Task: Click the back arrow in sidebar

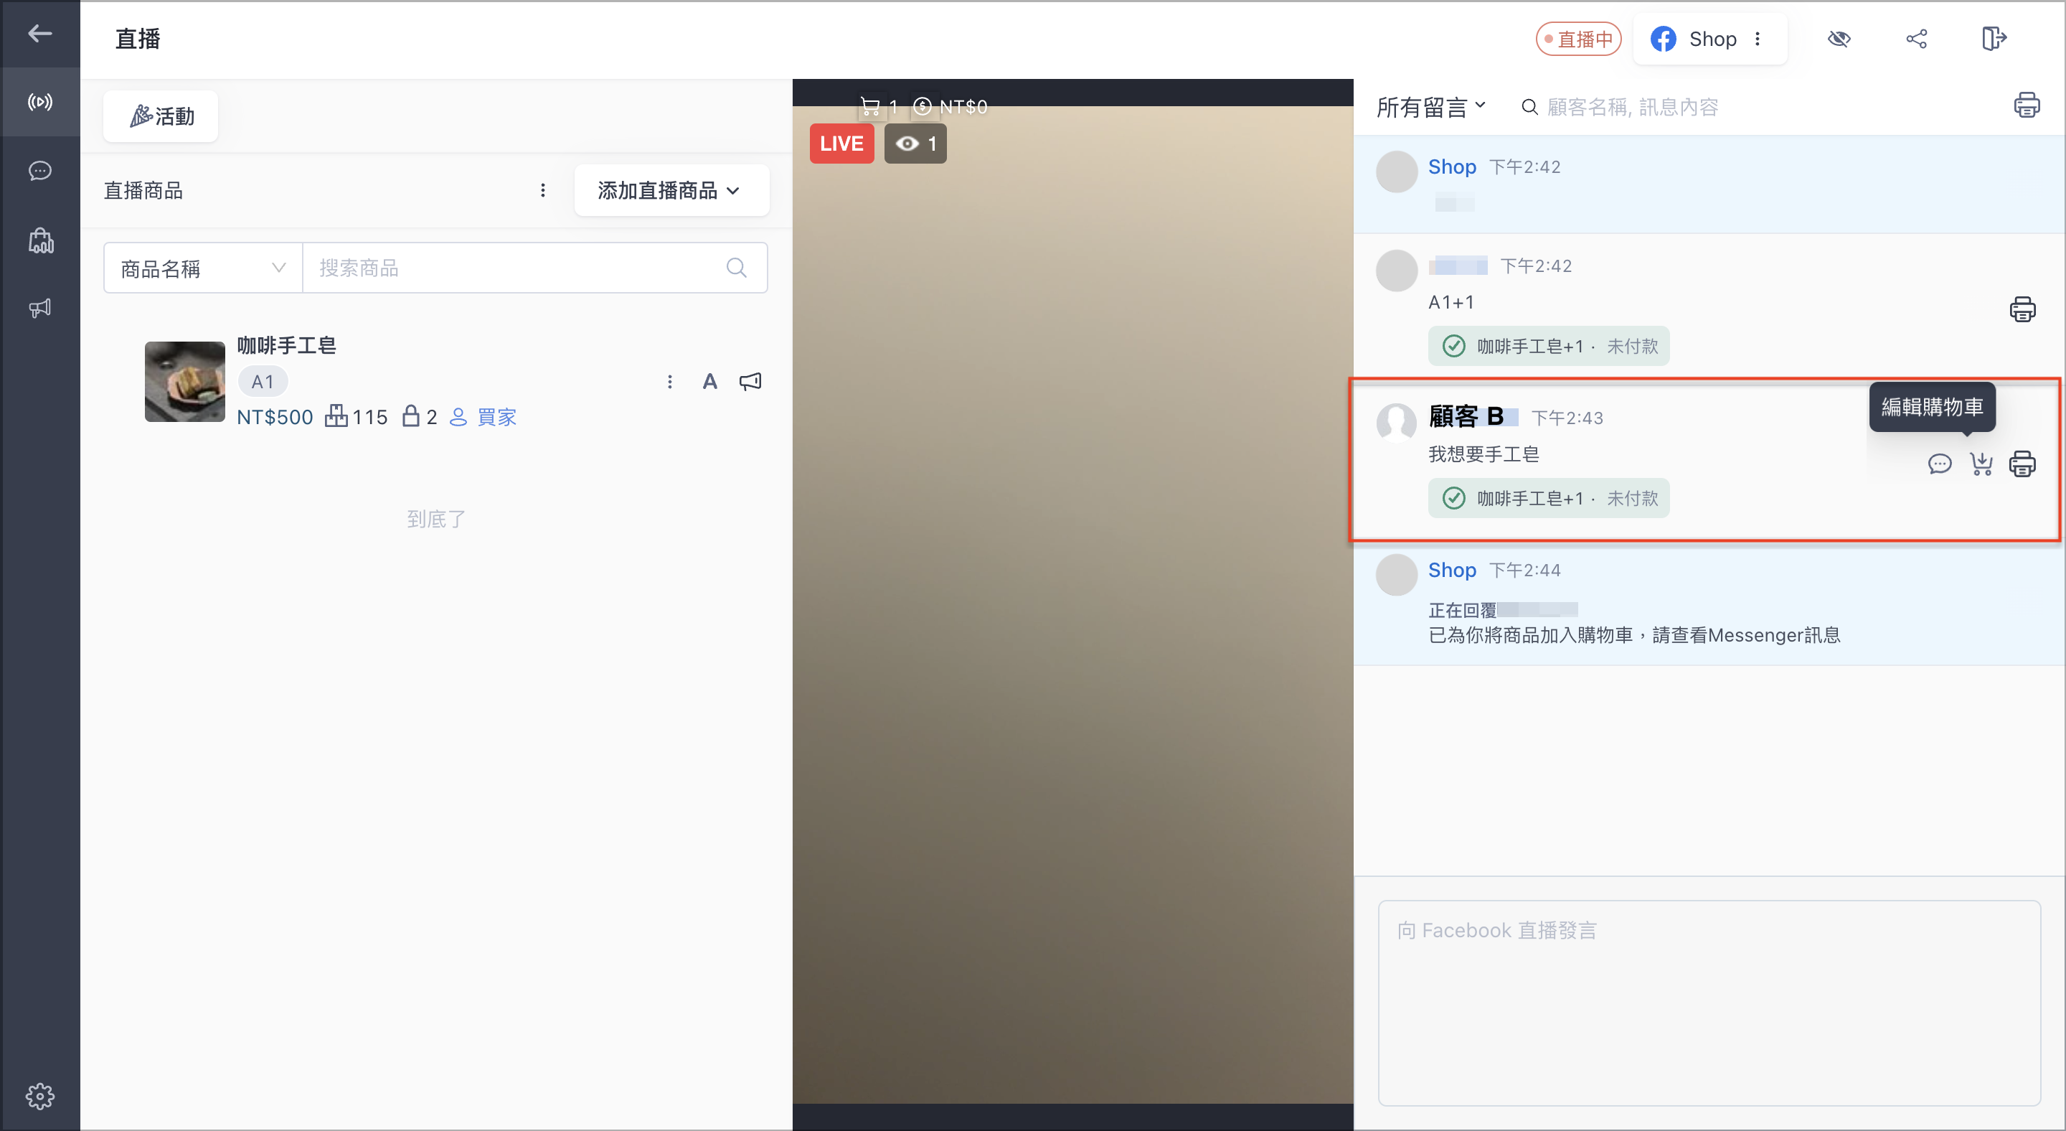Action: click(39, 33)
